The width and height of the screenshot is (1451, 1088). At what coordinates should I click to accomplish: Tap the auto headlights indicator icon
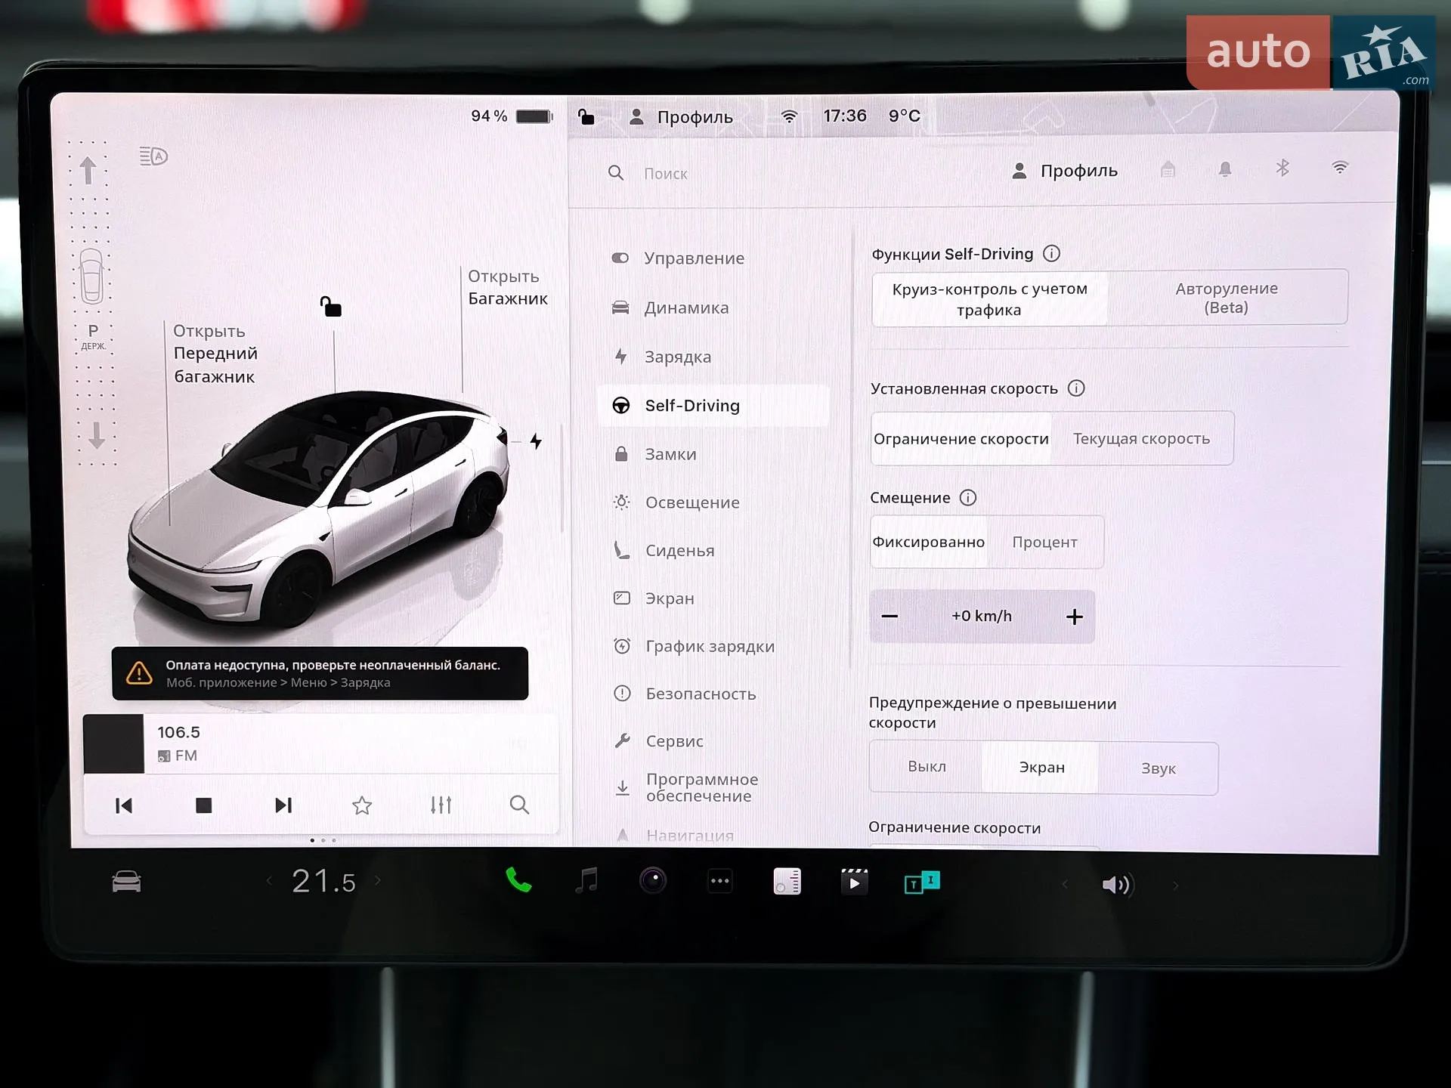(153, 156)
